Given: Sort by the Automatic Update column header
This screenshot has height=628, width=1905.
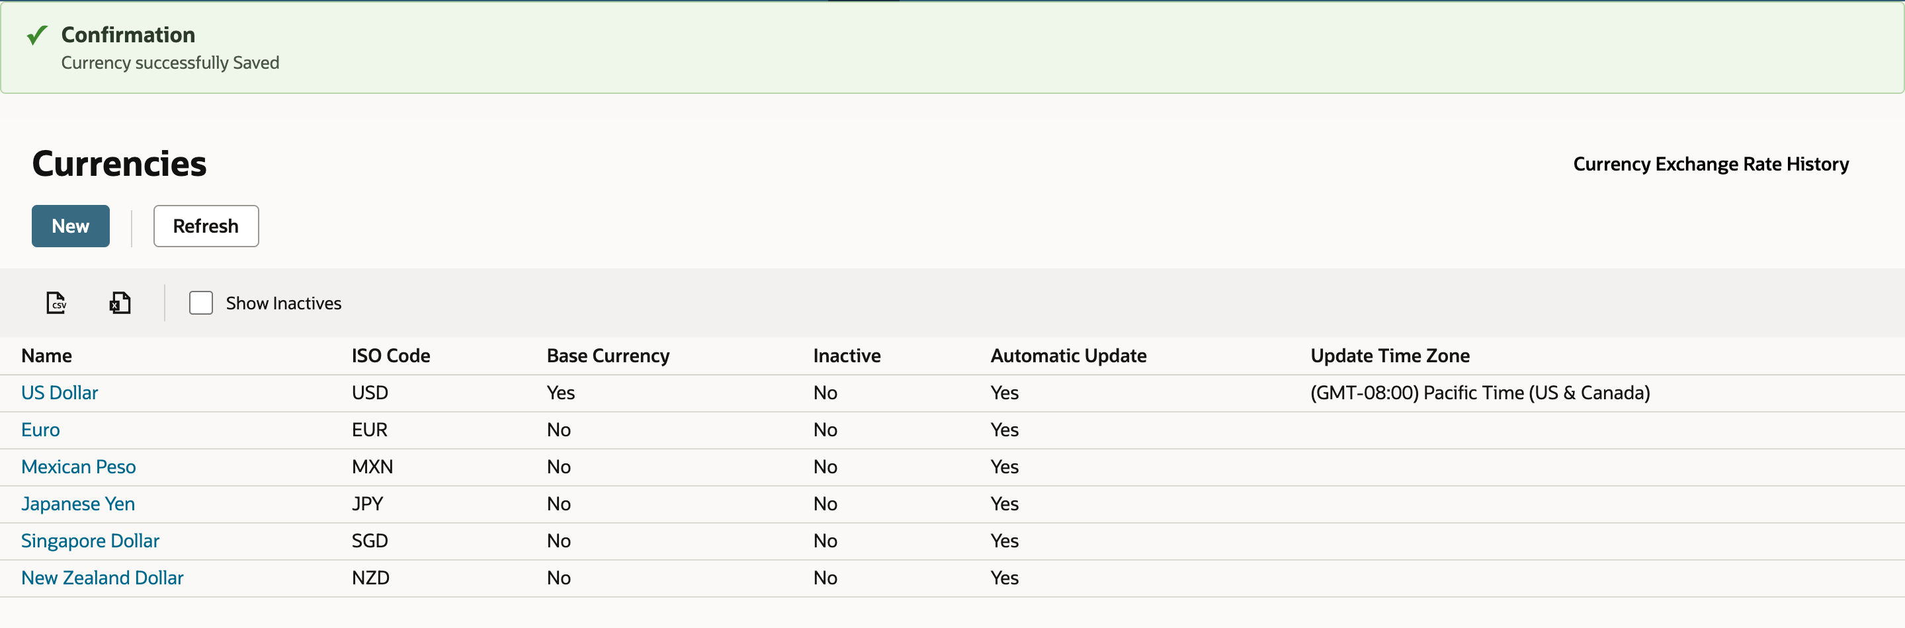Looking at the screenshot, I should [x=1069, y=356].
